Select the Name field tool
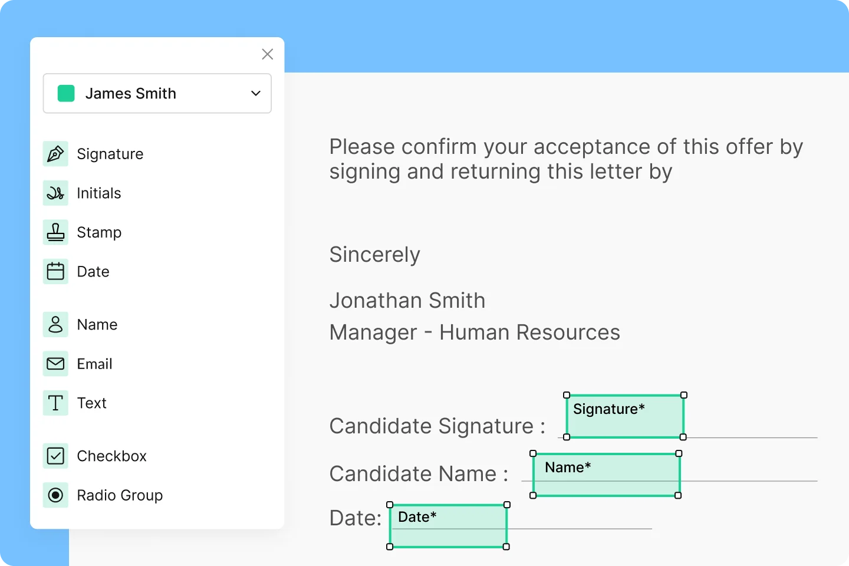 click(97, 324)
